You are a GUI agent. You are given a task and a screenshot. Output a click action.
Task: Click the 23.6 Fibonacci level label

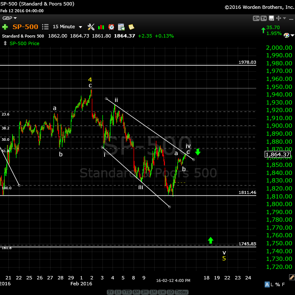point(5,114)
